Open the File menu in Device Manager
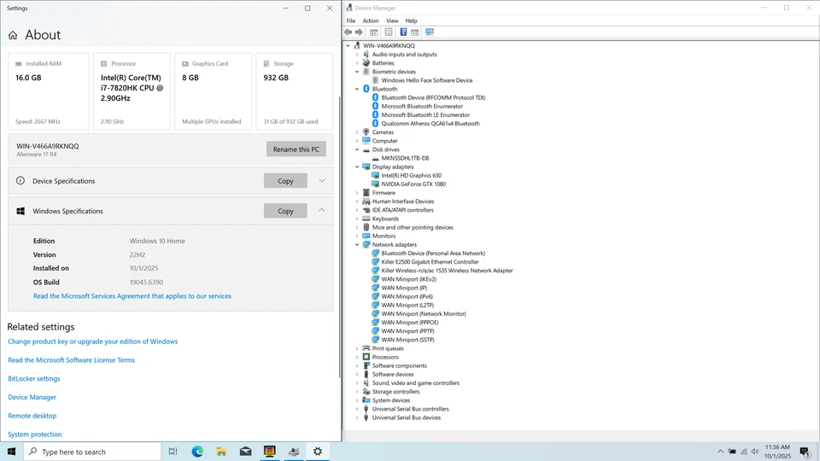 click(x=351, y=20)
